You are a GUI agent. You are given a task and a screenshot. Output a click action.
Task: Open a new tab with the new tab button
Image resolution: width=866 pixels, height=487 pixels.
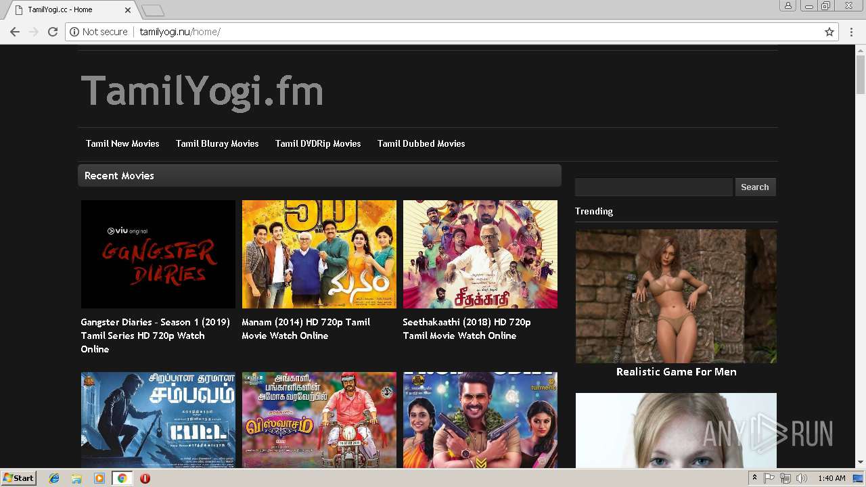pos(153,10)
